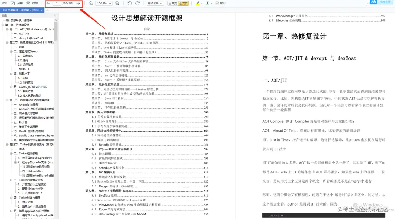Select outline item 一、前言
395x219 pixels.
pyautogui.click(x=19, y=47)
